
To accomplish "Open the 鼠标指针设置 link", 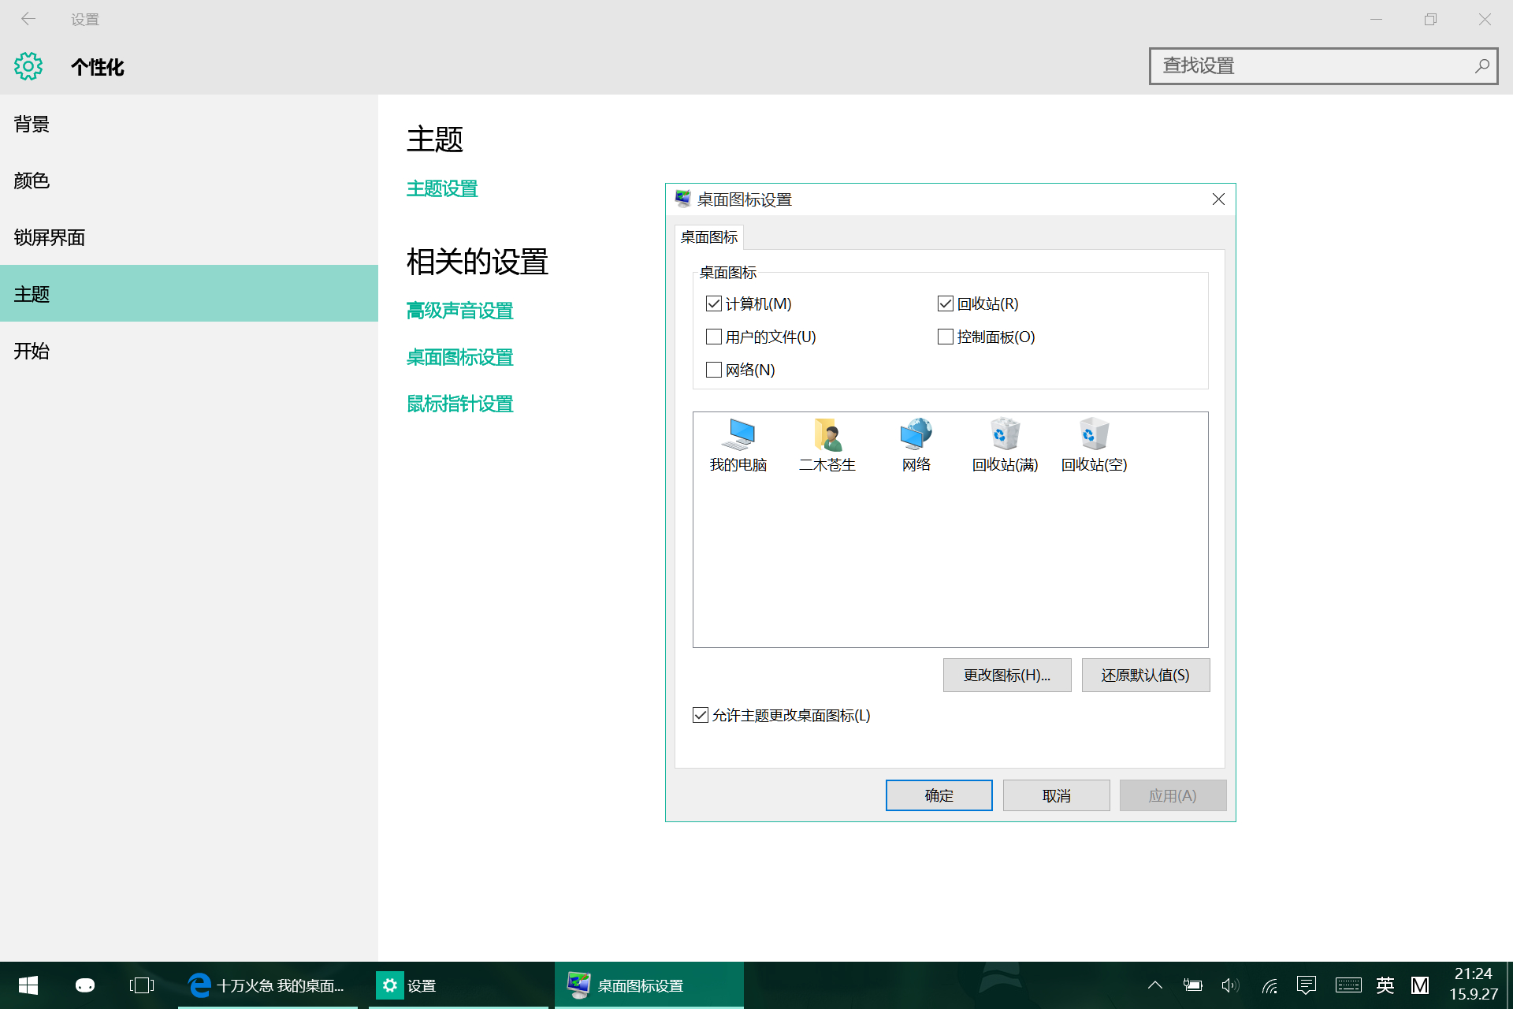I will pos(459,404).
